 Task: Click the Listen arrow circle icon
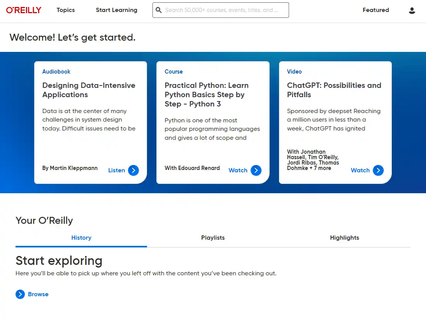point(133,170)
